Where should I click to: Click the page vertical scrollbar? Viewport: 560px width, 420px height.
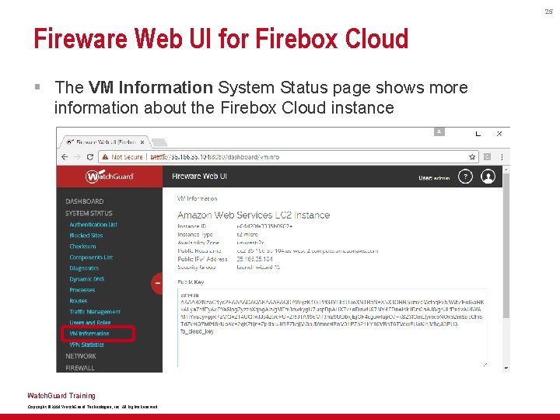pos(506,245)
